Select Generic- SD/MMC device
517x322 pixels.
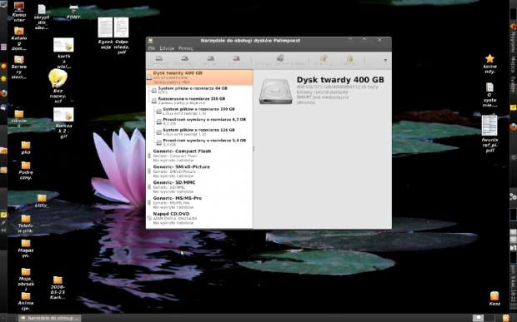(199, 187)
